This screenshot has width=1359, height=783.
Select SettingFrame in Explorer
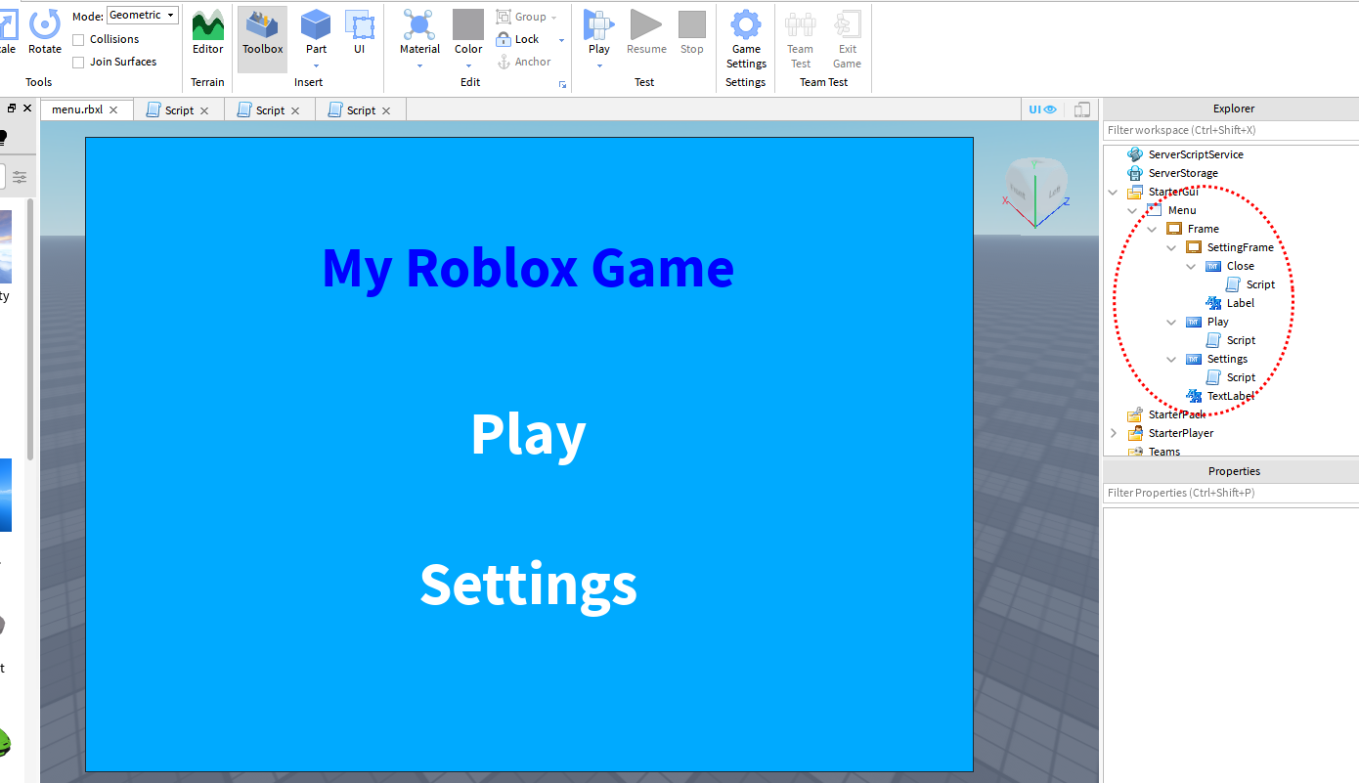[1240, 247]
